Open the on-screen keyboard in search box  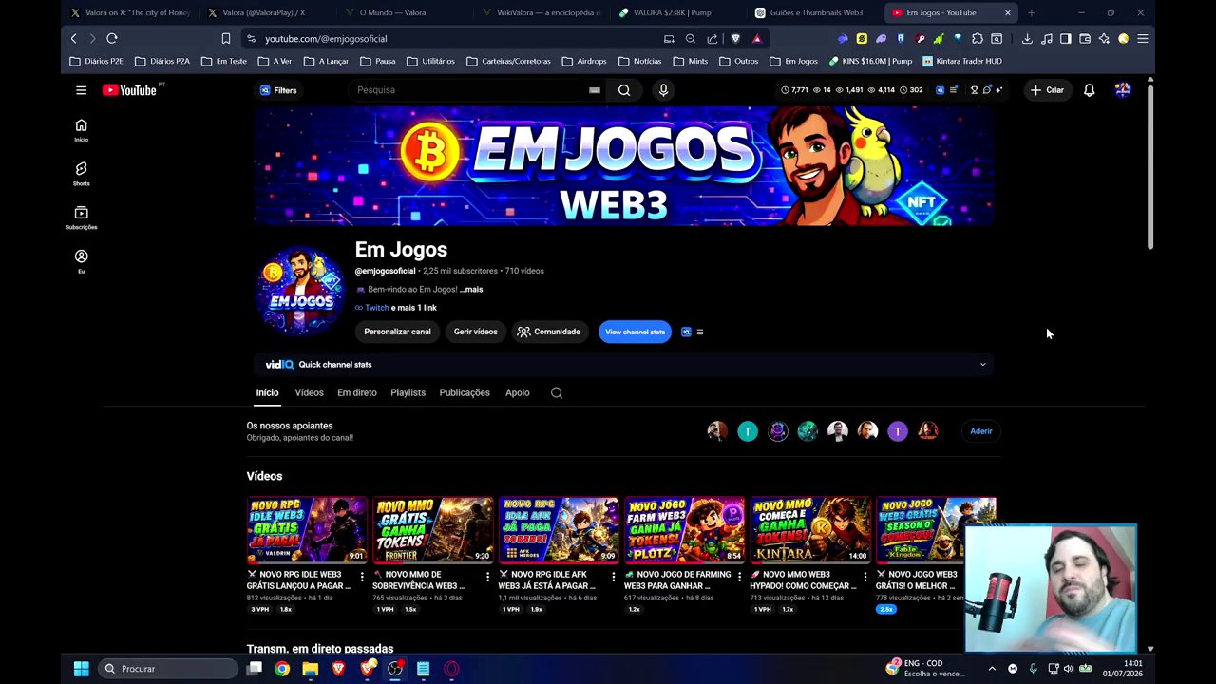click(595, 90)
